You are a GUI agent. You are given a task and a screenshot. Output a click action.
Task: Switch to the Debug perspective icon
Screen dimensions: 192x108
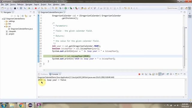[190, 8]
